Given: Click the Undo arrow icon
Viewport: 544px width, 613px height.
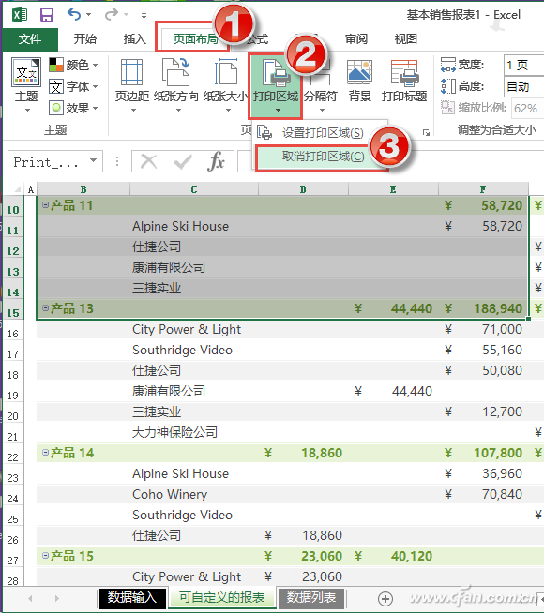Looking at the screenshot, I should tap(74, 14).
